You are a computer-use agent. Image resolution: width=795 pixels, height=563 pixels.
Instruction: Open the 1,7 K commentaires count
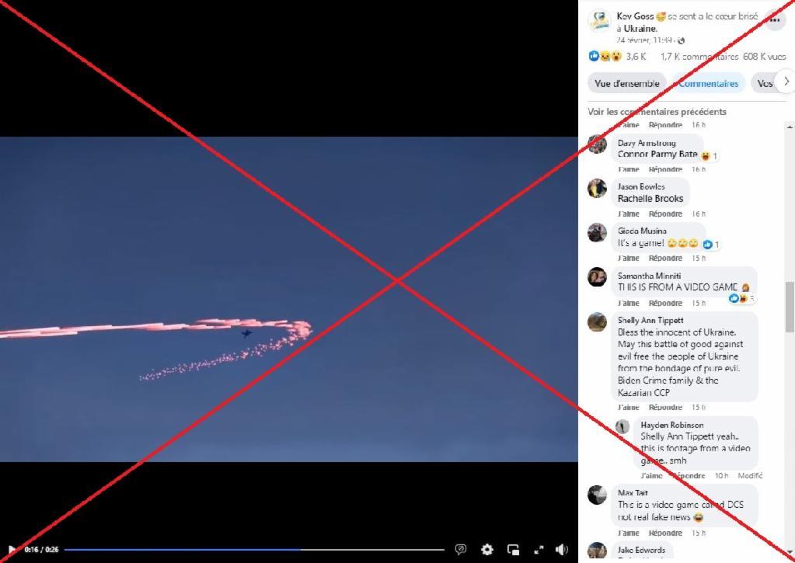tap(699, 57)
